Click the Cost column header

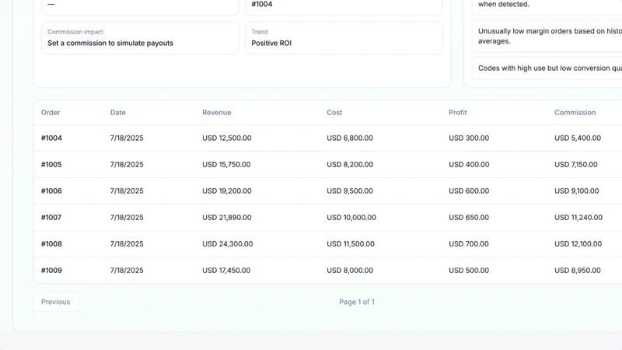(x=334, y=113)
